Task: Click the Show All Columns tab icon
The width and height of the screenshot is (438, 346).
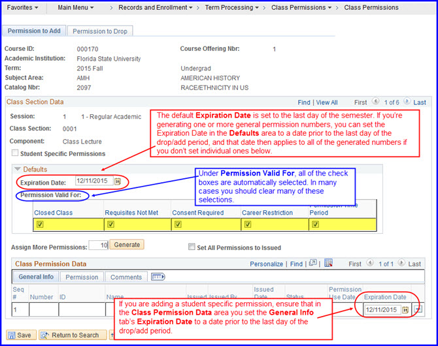Action: (158, 277)
